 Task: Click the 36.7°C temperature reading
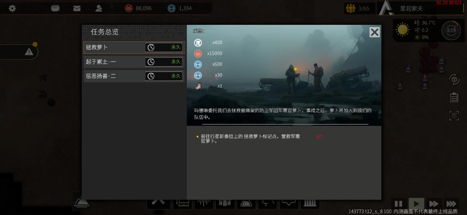pyautogui.click(x=429, y=23)
